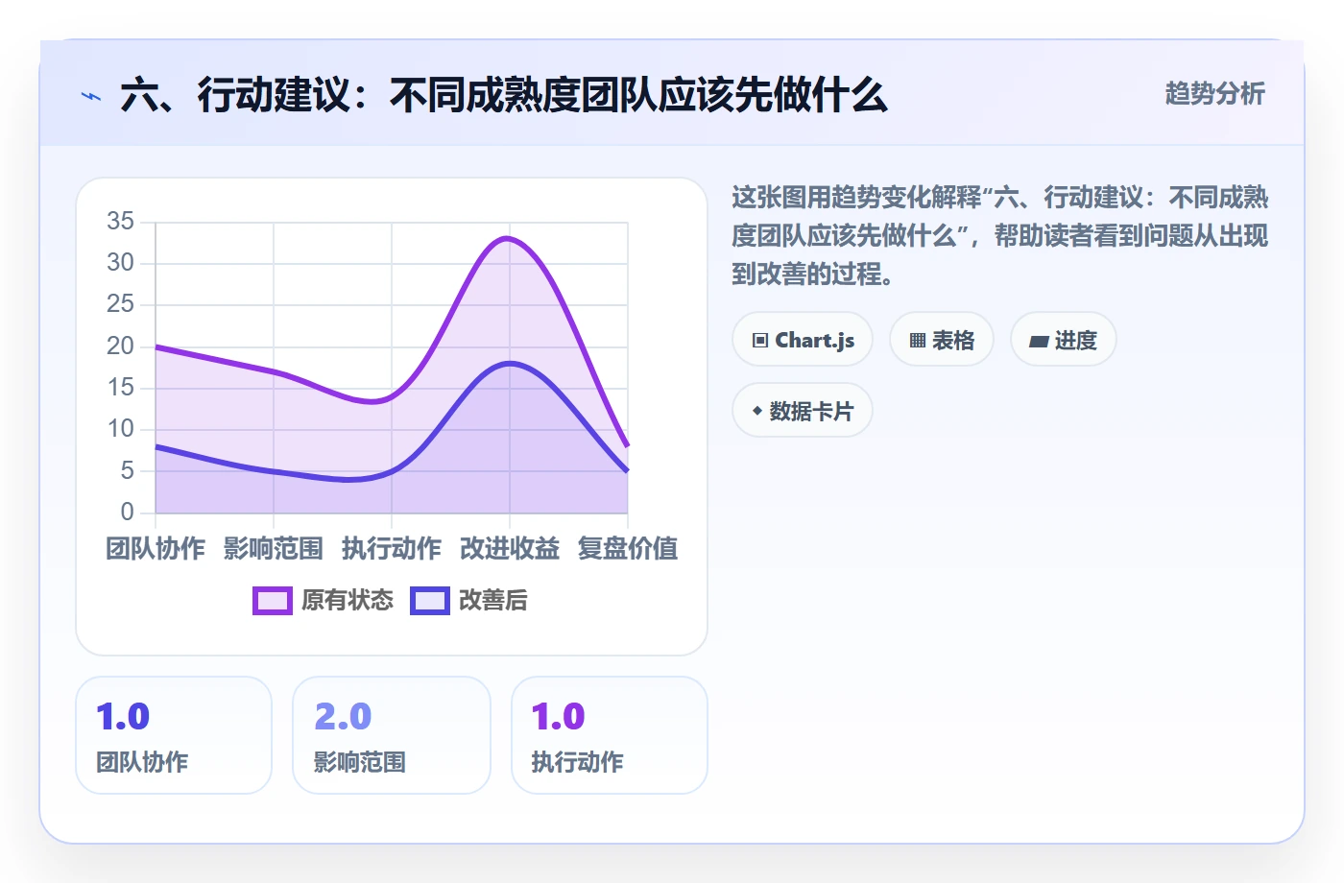Click the 复盘价值 axis label
The height and width of the screenshot is (883, 1344).
pyautogui.click(x=628, y=549)
